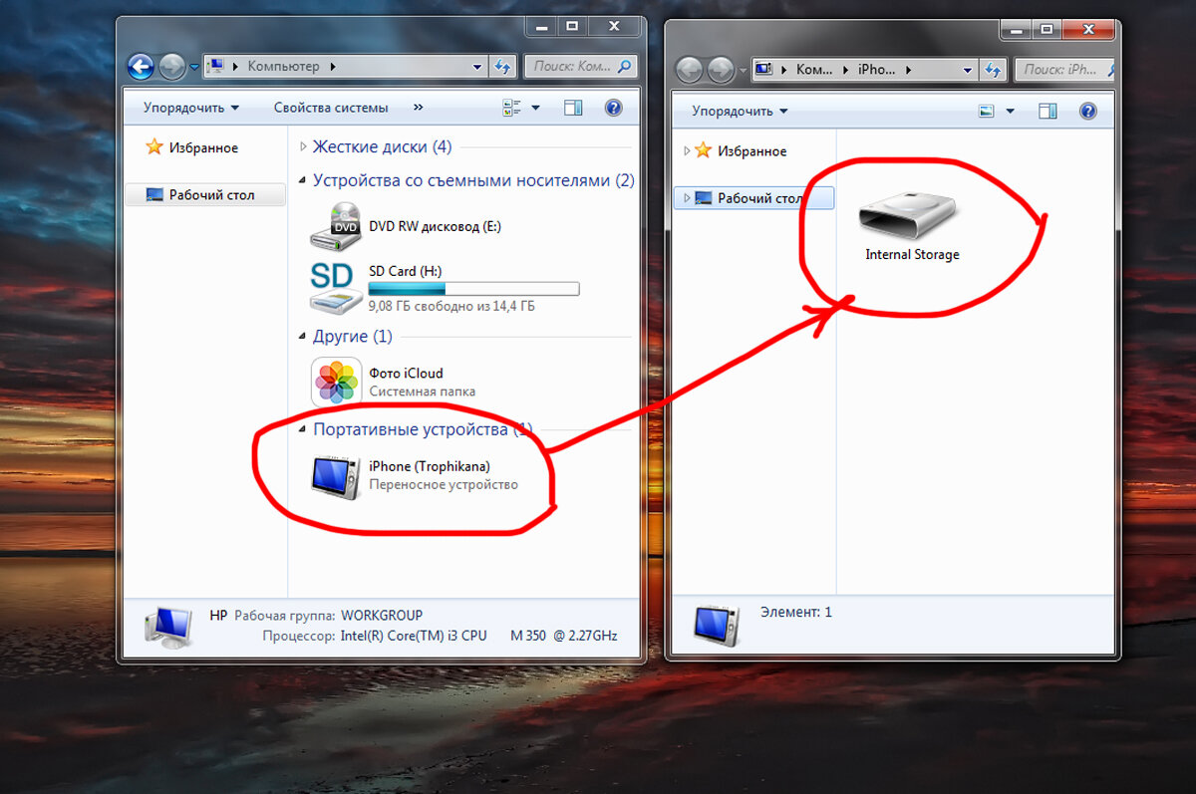Open view options dropdown arrow in Компьютер window
This screenshot has width=1196, height=794.
pyautogui.click(x=536, y=108)
